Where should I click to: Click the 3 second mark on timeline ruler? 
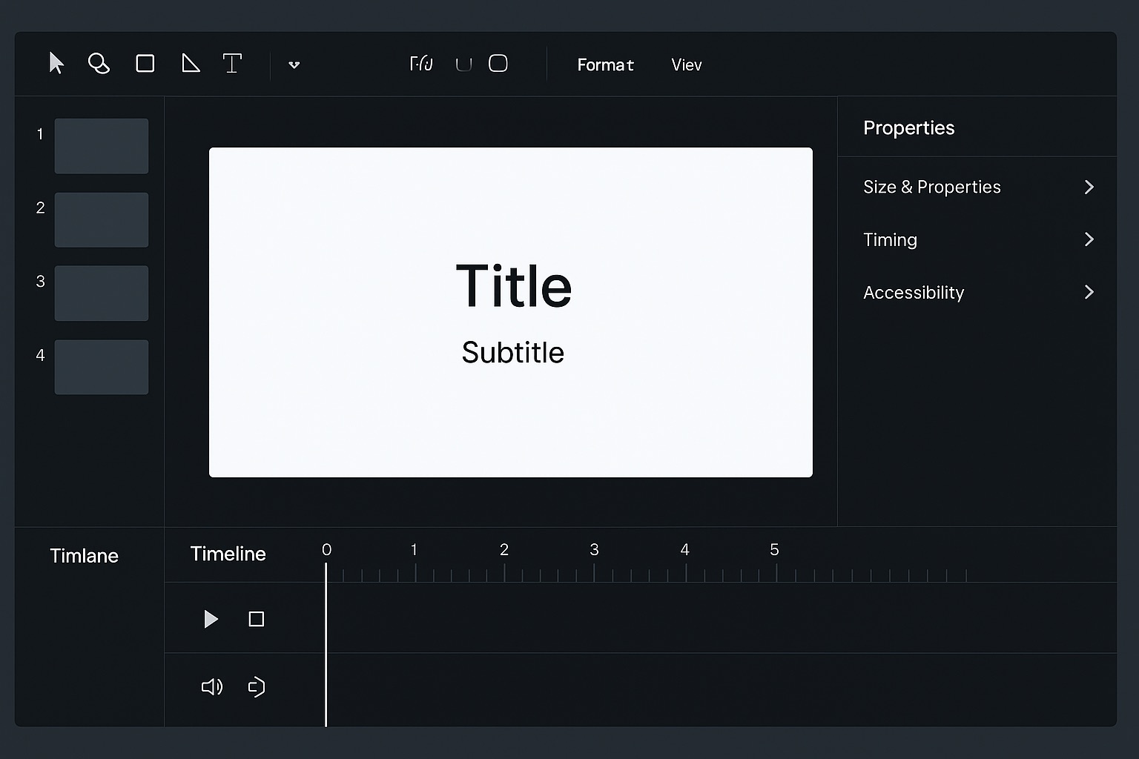pos(594,572)
